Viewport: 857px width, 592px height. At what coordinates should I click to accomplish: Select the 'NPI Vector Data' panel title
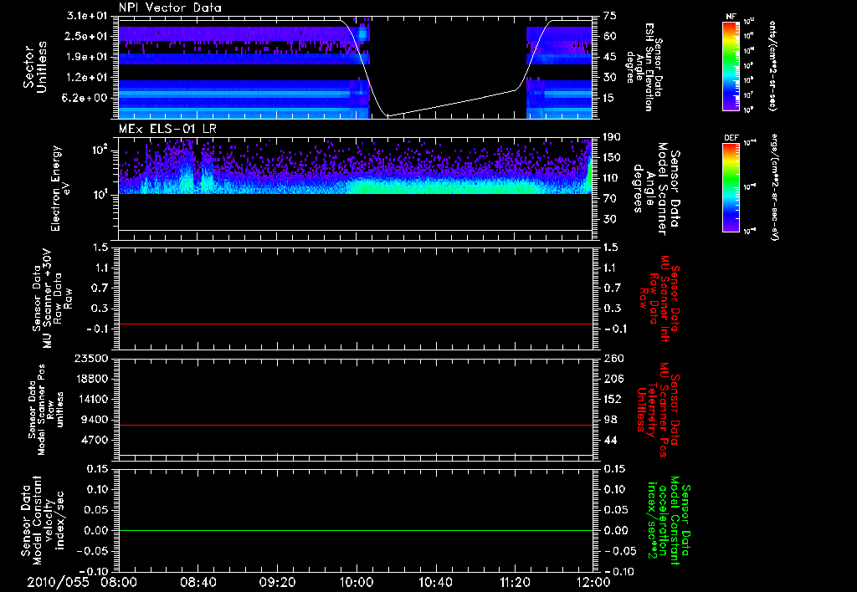click(171, 8)
